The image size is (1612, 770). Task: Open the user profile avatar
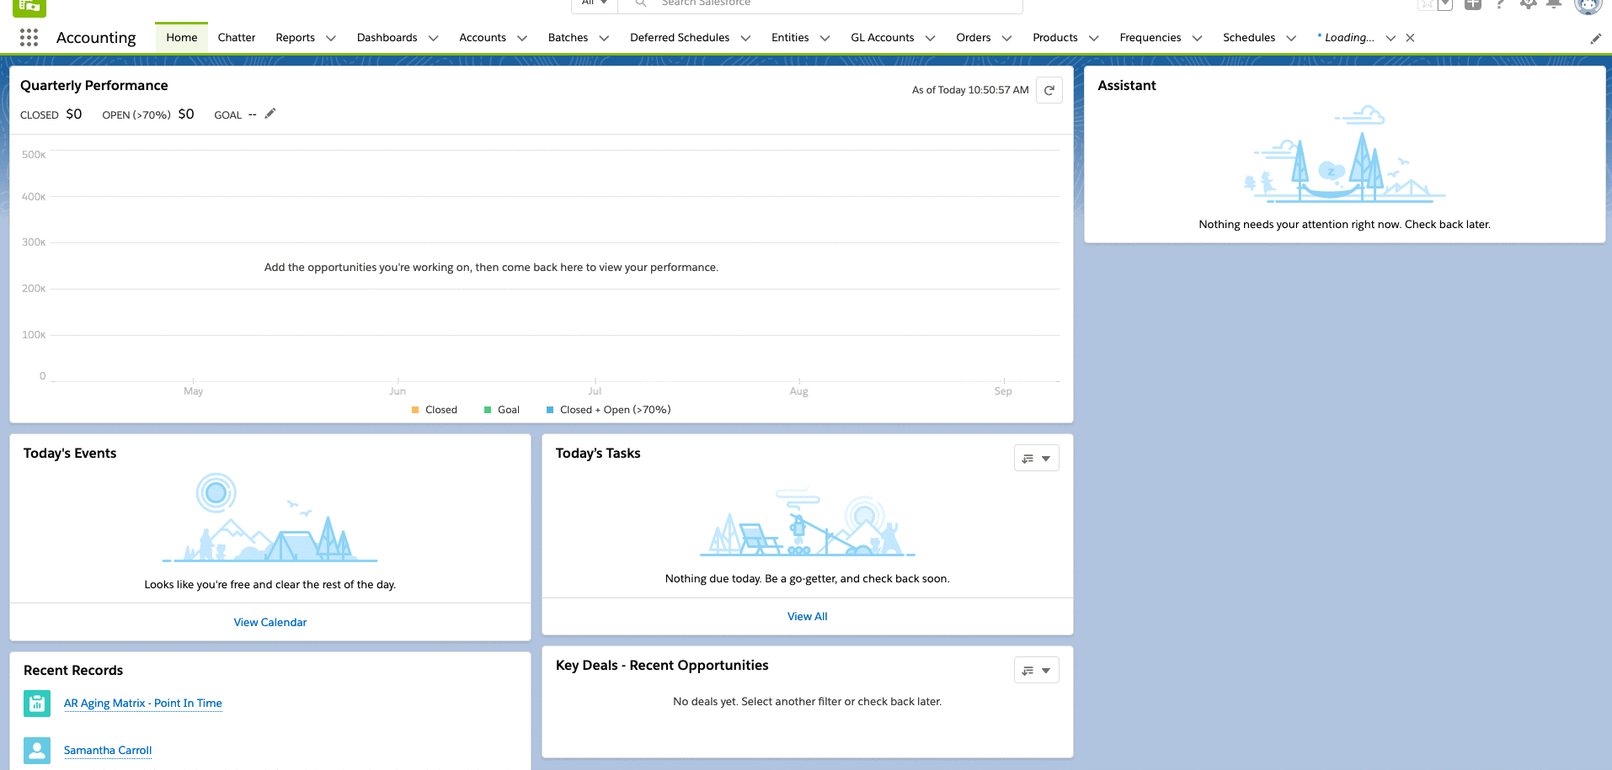(1587, 5)
